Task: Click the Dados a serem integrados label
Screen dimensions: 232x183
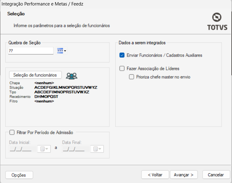Action: point(142,43)
